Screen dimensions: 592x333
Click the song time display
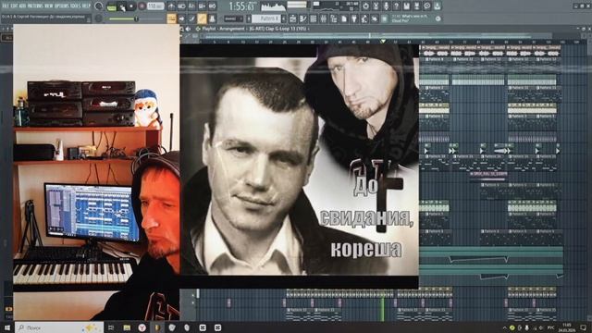coord(242,6)
